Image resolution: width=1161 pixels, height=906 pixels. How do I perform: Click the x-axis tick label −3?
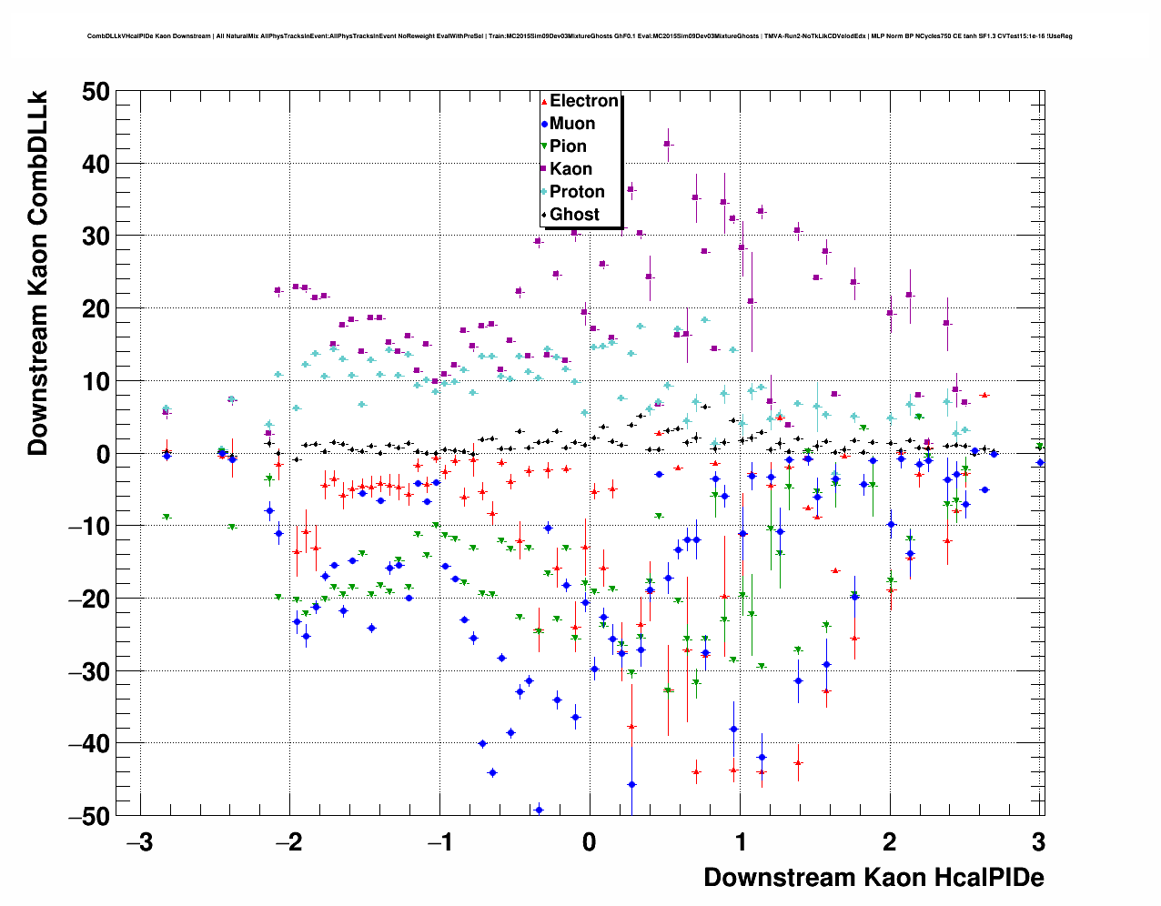pos(138,843)
